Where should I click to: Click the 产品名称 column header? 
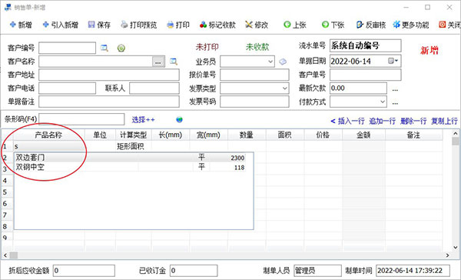point(49,135)
